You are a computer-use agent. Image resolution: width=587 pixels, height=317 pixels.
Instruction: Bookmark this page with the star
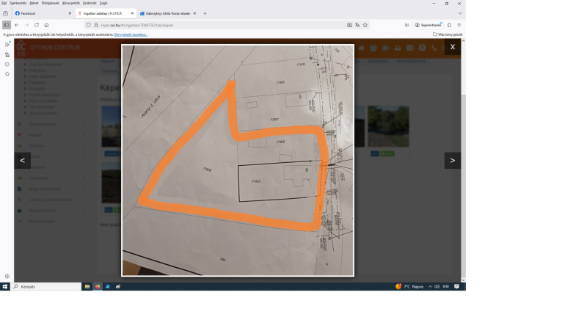pyautogui.click(x=365, y=25)
